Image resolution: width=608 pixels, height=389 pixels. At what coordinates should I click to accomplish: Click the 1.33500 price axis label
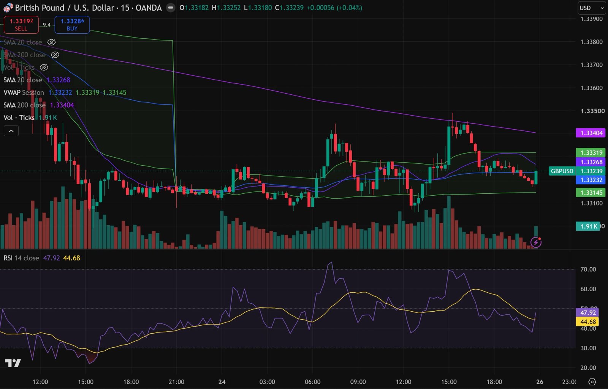click(x=592, y=111)
